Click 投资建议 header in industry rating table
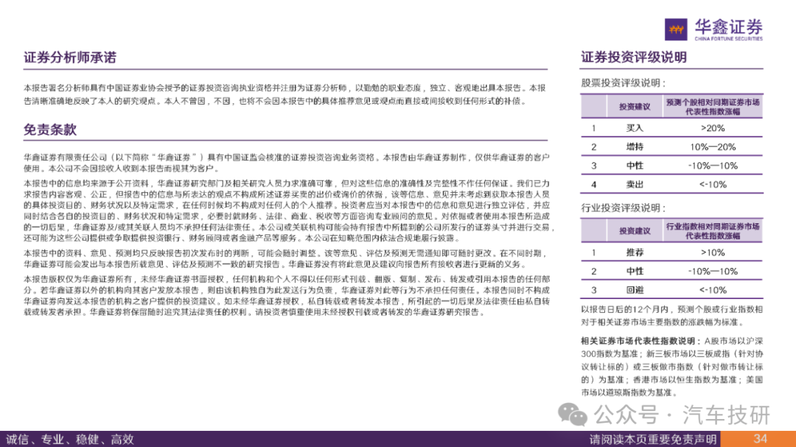Screen dimensions: 796x447 pyautogui.click(x=635, y=230)
